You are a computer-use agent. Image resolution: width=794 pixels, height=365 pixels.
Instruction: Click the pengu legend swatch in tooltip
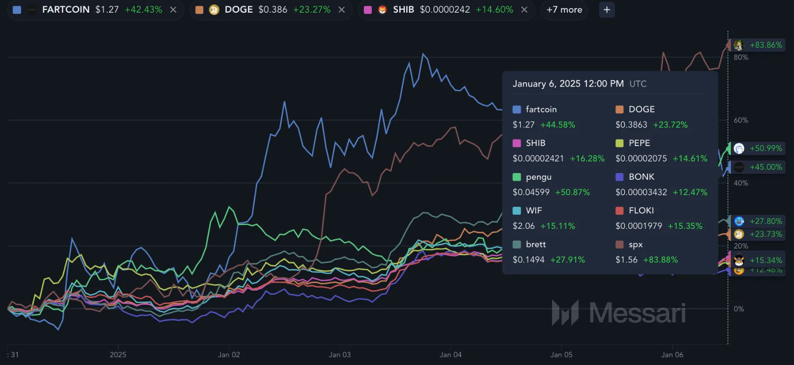[517, 177]
